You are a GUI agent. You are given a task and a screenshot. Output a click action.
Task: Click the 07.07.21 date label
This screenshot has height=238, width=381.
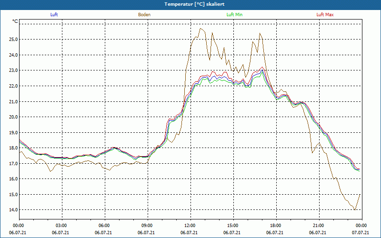point(361,232)
